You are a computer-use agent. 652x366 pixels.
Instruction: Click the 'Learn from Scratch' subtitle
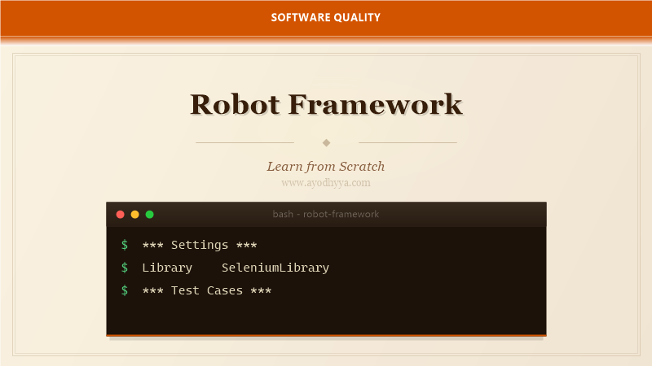pos(326,167)
